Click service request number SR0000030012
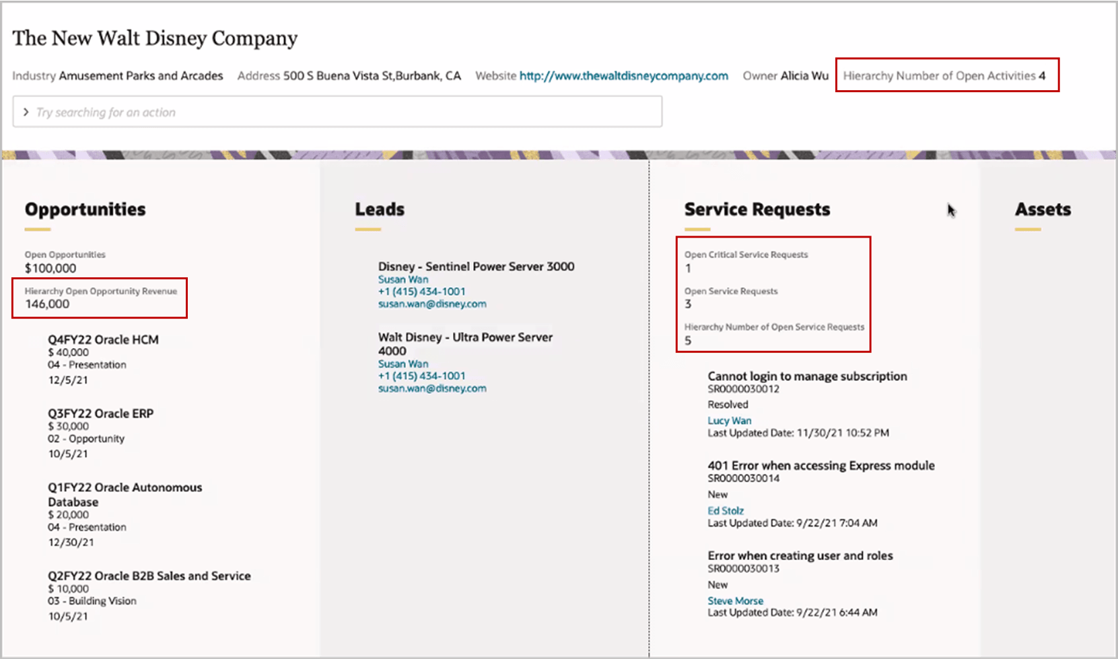 743,389
